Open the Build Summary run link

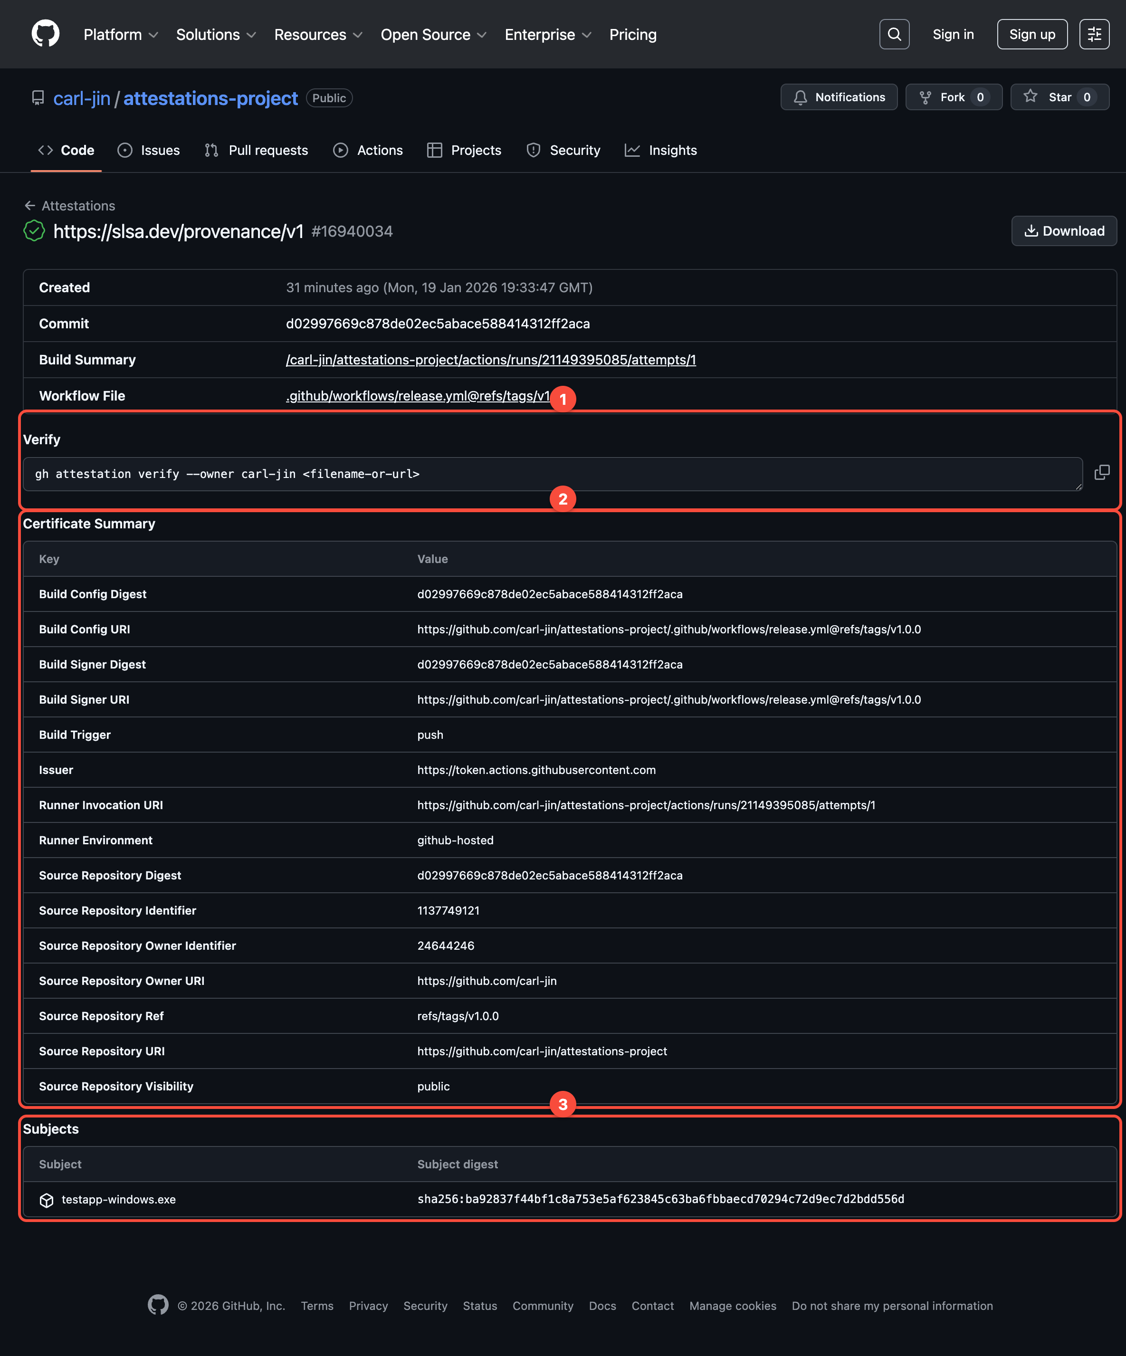(491, 360)
